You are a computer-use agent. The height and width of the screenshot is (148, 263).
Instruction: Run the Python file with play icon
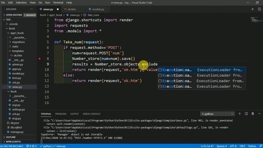(x=253, y=9)
